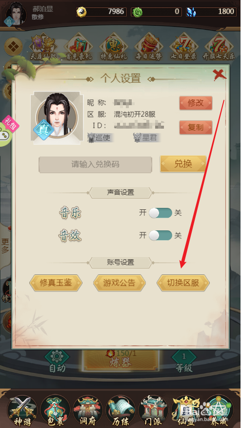Click the 游戏公告 button
Image resolution: width=242 pixels, height=428 pixels.
click(120, 283)
